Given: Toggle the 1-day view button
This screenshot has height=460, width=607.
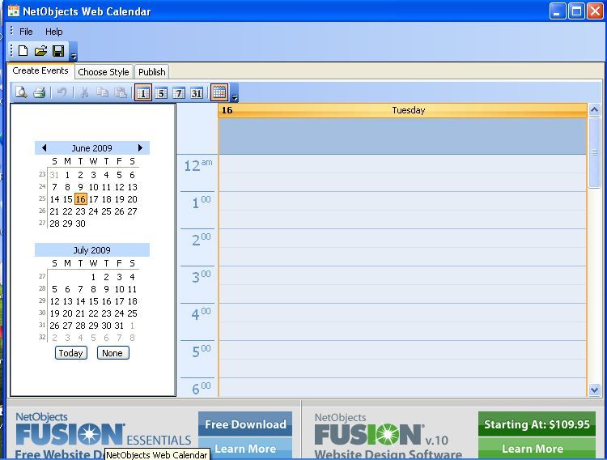Looking at the screenshot, I should (x=143, y=93).
